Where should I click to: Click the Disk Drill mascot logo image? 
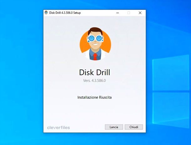(x=95, y=44)
